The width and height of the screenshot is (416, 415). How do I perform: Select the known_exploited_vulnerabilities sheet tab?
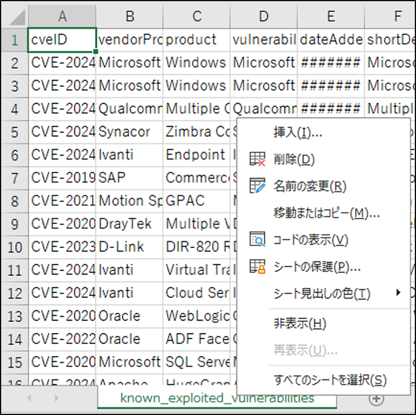[x=217, y=398]
